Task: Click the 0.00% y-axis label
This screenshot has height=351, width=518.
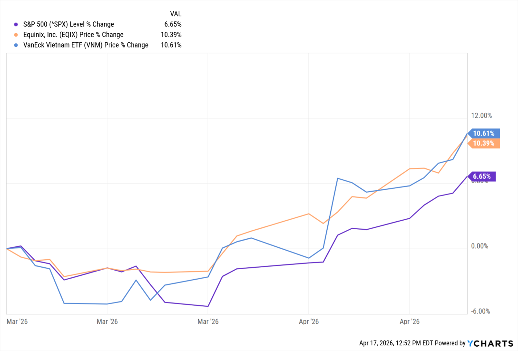Action: pos(480,246)
